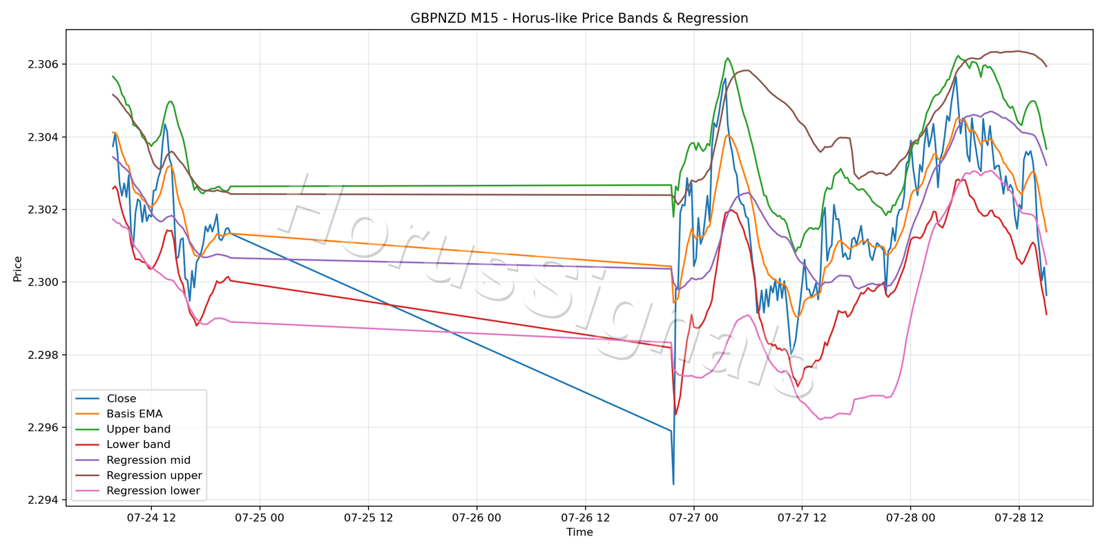Click the 'Upper band' legend label
Viewport: 1105px width, 552px height.
138,429
